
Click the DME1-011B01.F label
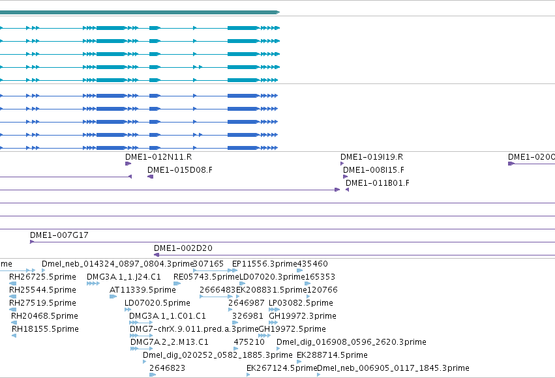click(378, 183)
